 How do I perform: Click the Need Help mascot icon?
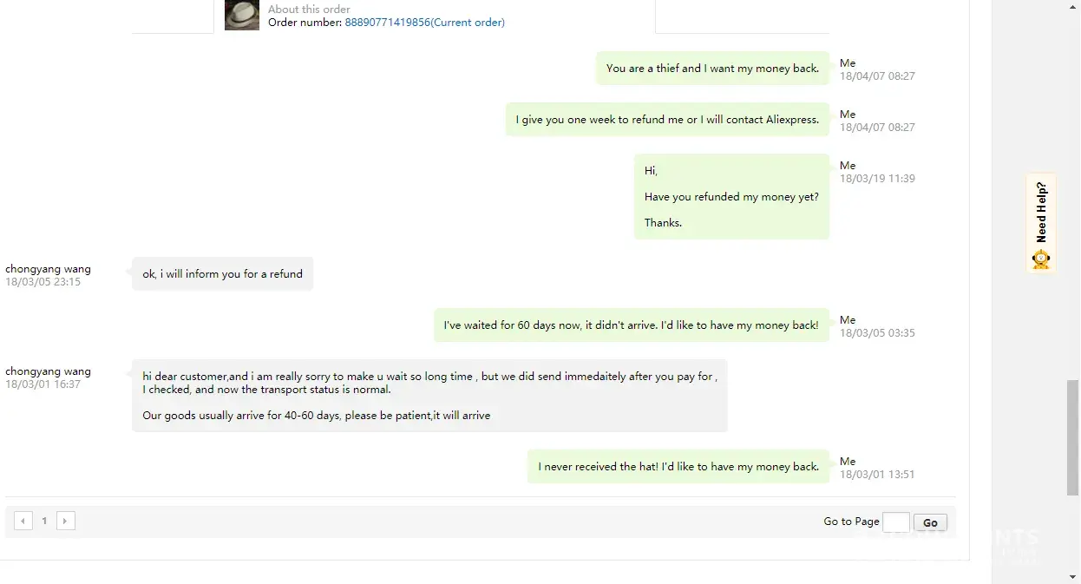coord(1041,259)
